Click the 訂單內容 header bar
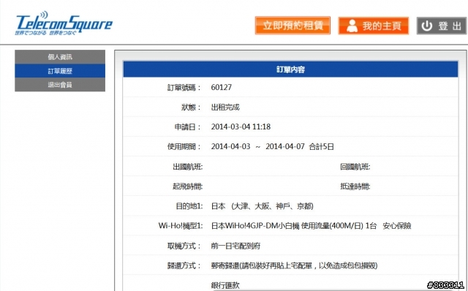 290,69
